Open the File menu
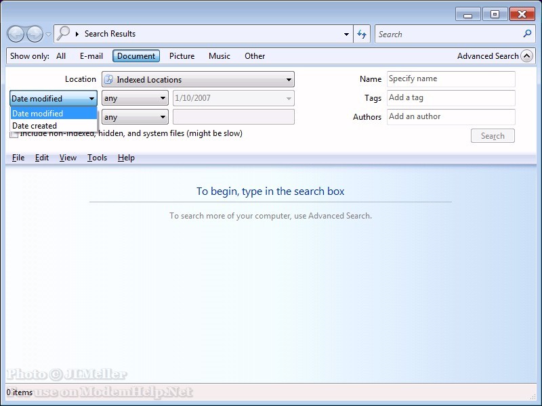The height and width of the screenshot is (406, 542). pyautogui.click(x=18, y=158)
